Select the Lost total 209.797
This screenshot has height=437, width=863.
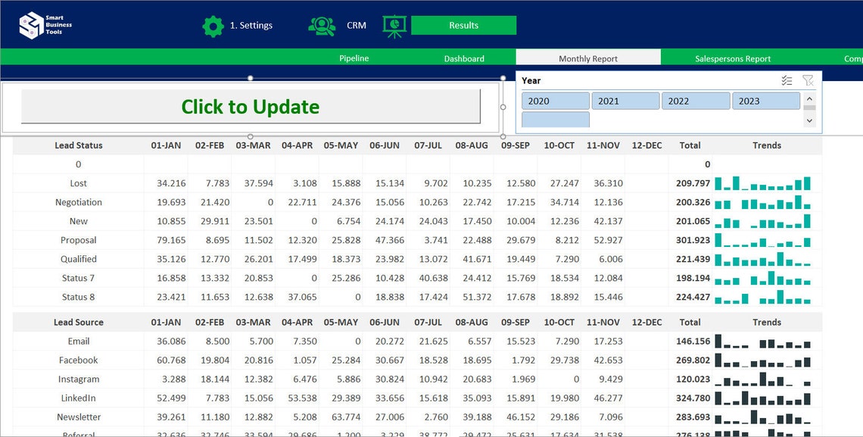(693, 183)
